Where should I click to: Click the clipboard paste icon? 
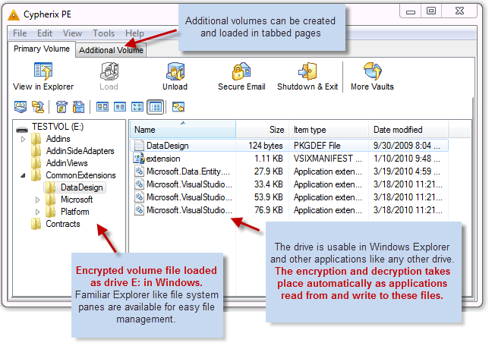[78, 107]
